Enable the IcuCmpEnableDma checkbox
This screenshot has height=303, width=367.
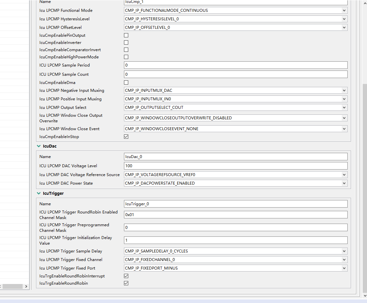click(126, 82)
